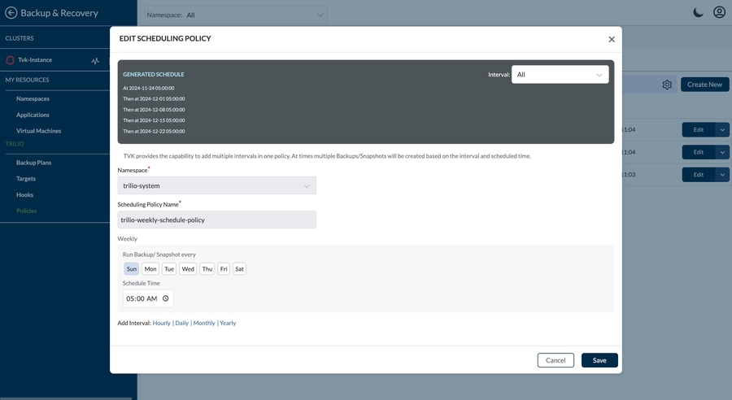Image resolution: width=732 pixels, height=400 pixels.
Task: Close the Edit Scheduling Policy dialog
Action: (612, 39)
